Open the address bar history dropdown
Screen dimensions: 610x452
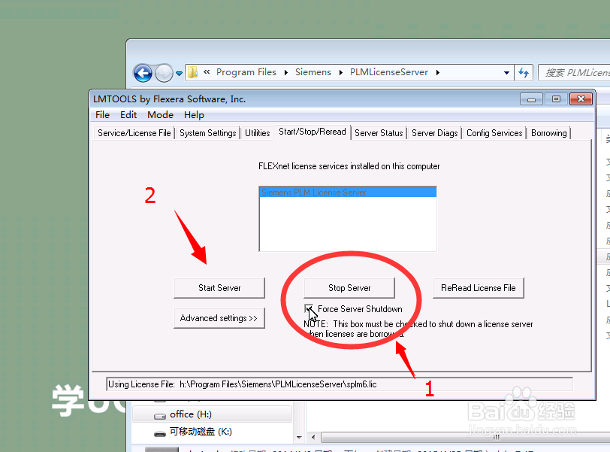click(506, 73)
